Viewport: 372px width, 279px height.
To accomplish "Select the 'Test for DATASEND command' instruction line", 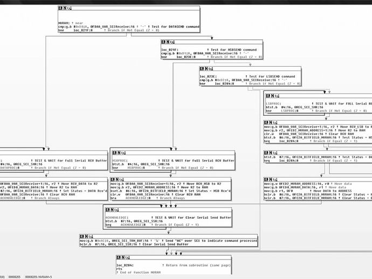I will [129, 27].
